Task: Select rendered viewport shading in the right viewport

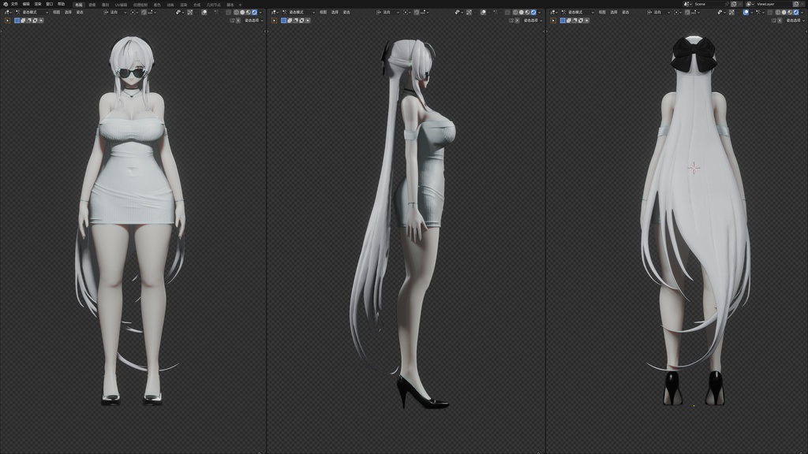Action: (x=795, y=13)
